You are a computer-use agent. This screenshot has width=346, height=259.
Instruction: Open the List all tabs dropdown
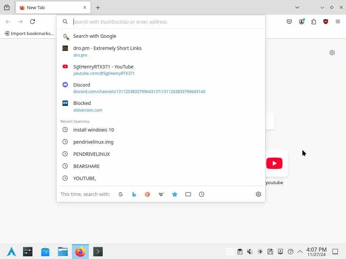point(297,7)
